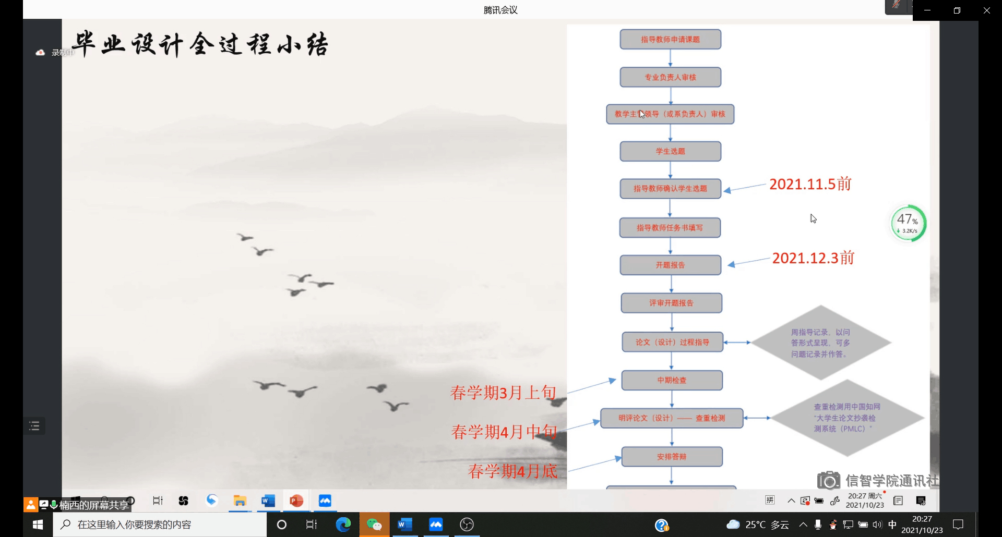Open Word from the local taskbar
This screenshot has width=1002, height=537.
click(405, 524)
